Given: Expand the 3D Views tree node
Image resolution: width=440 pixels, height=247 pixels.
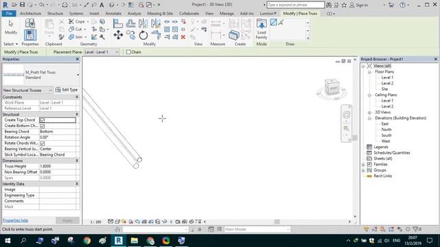Looking at the screenshot, I should point(370,113).
